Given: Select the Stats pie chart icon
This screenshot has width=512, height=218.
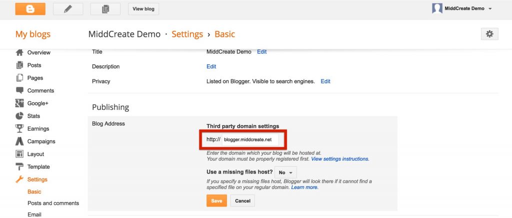Looking at the screenshot, I should [19, 116].
